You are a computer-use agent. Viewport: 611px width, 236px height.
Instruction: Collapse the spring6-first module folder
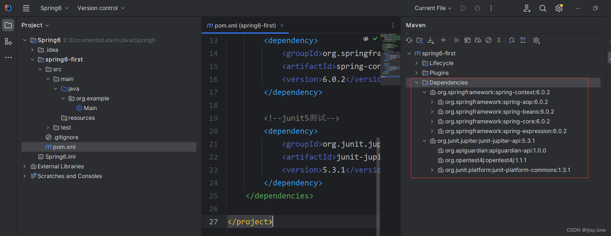[32, 60]
